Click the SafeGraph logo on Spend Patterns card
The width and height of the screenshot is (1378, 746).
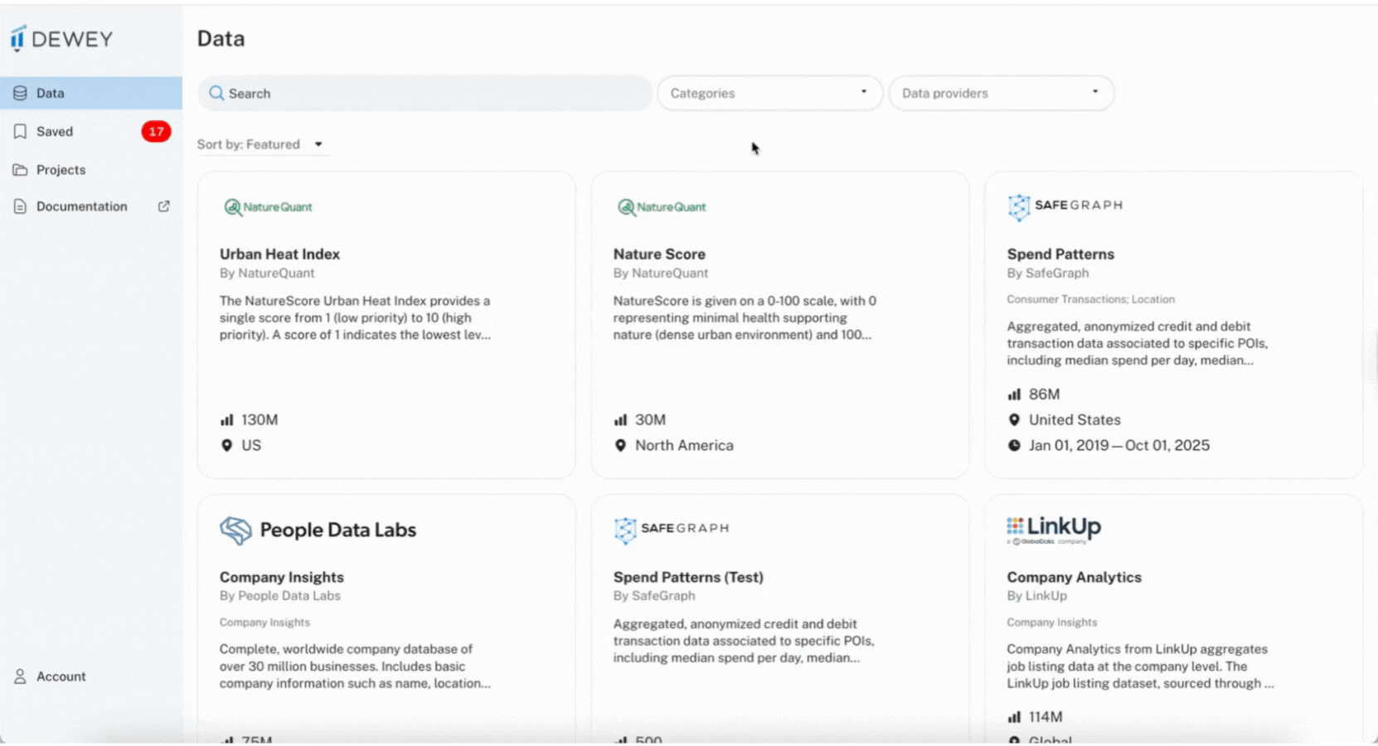tap(1065, 206)
